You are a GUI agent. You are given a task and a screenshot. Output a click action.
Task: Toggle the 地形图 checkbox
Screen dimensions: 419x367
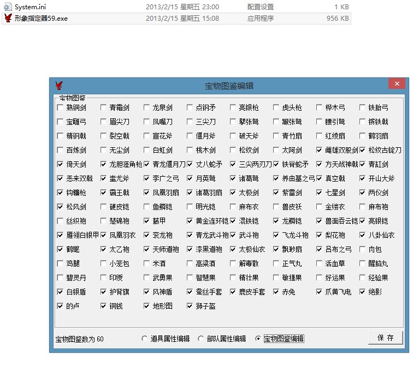(x=147, y=306)
